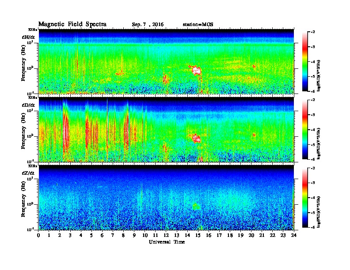Click hour 1 on the time axis
This screenshot has height=270, width=350.
coord(49,235)
